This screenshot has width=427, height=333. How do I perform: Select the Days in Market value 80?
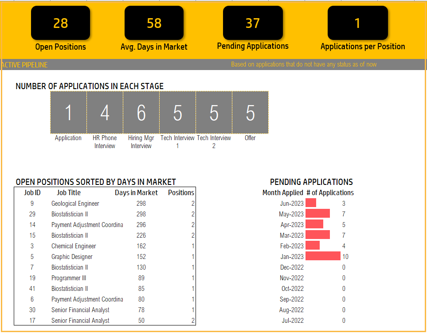pyautogui.click(x=141, y=299)
